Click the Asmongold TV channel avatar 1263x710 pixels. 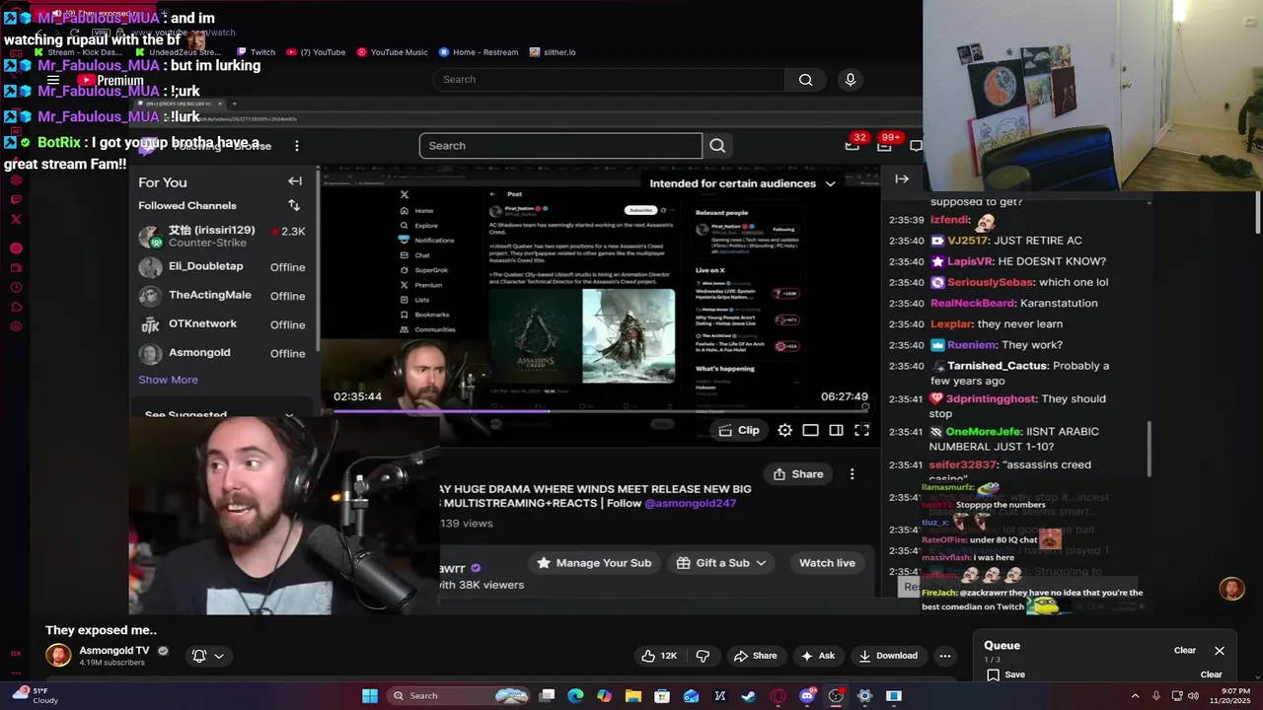click(58, 656)
